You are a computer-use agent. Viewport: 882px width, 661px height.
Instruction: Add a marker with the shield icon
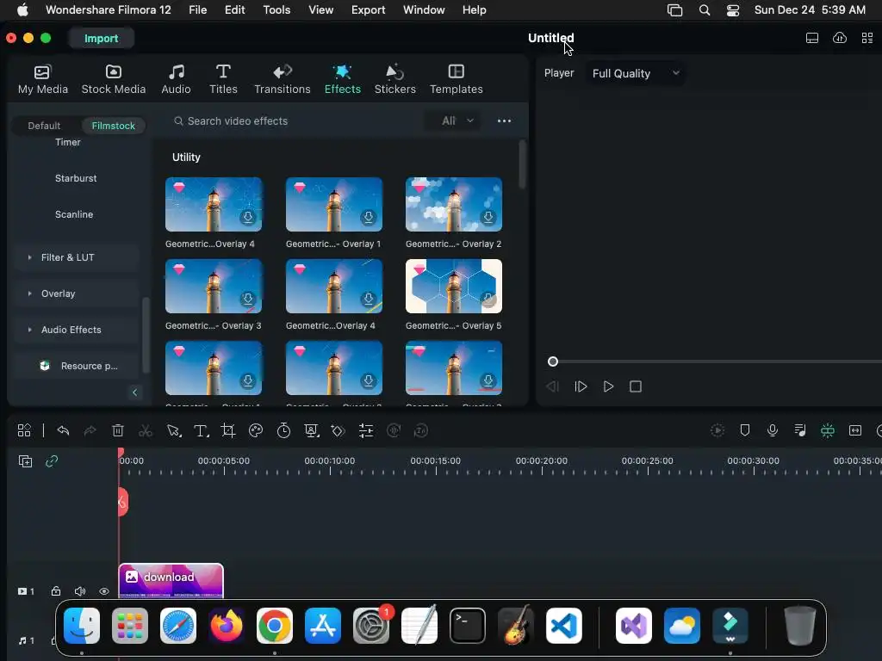pyautogui.click(x=745, y=430)
